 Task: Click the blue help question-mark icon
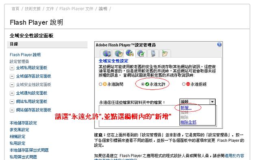pyautogui.click(x=219, y=45)
